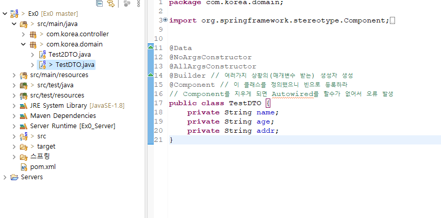Click the src/test/java folder icon
Image resolution: width=441 pixels, height=218 pixels.
[x=24, y=85]
